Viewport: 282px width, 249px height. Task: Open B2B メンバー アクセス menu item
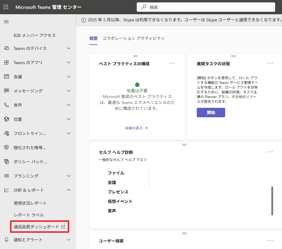pyautogui.click(x=35, y=35)
